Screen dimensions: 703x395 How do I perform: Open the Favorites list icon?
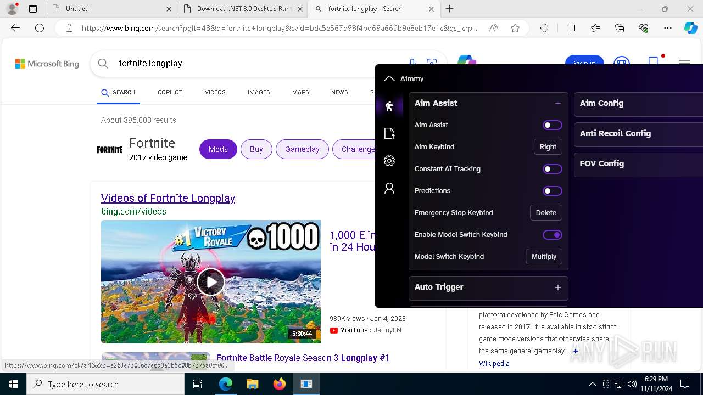(x=595, y=28)
